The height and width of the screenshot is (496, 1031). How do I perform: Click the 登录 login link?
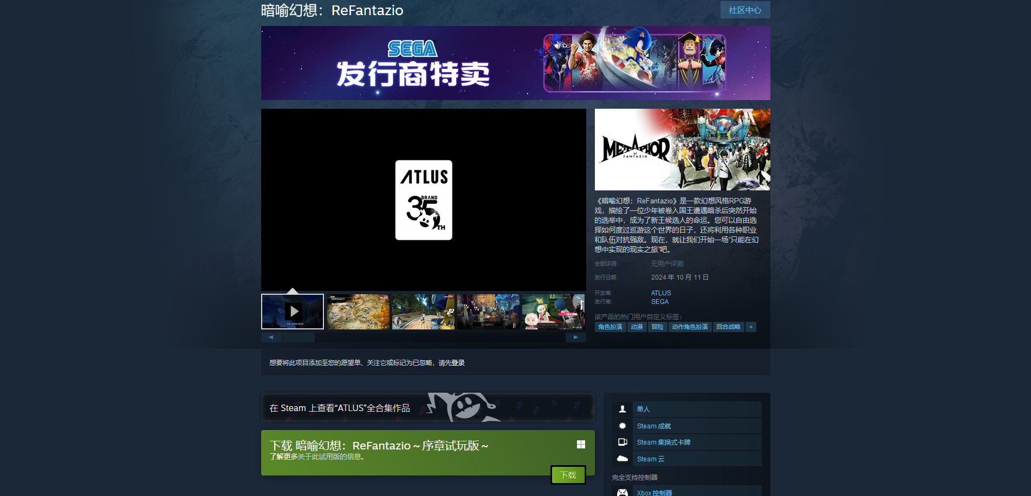pyautogui.click(x=458, y=363)
